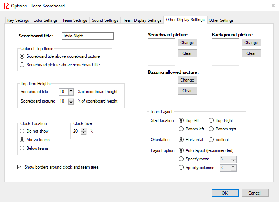This screenshot has height=202, width=279.
Task: Set start location to Bottom right
Action: coord(211,129)
